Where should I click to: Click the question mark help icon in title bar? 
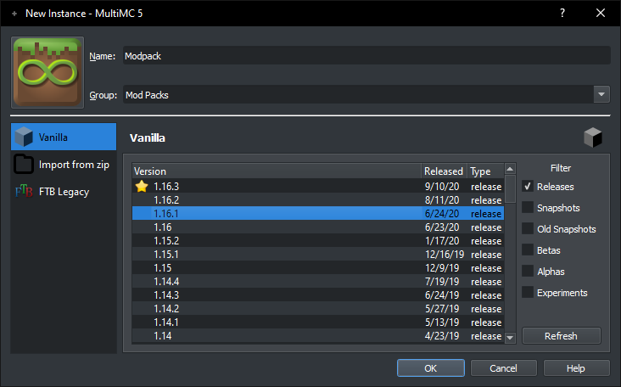tap(562, 13)
